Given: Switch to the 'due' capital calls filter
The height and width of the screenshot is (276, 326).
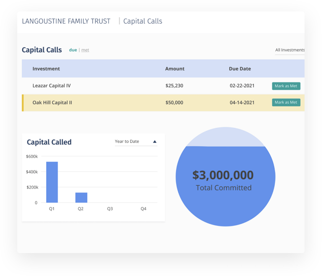Looking at the screenshot, I should pyautogui.click(x=73, y=50).
